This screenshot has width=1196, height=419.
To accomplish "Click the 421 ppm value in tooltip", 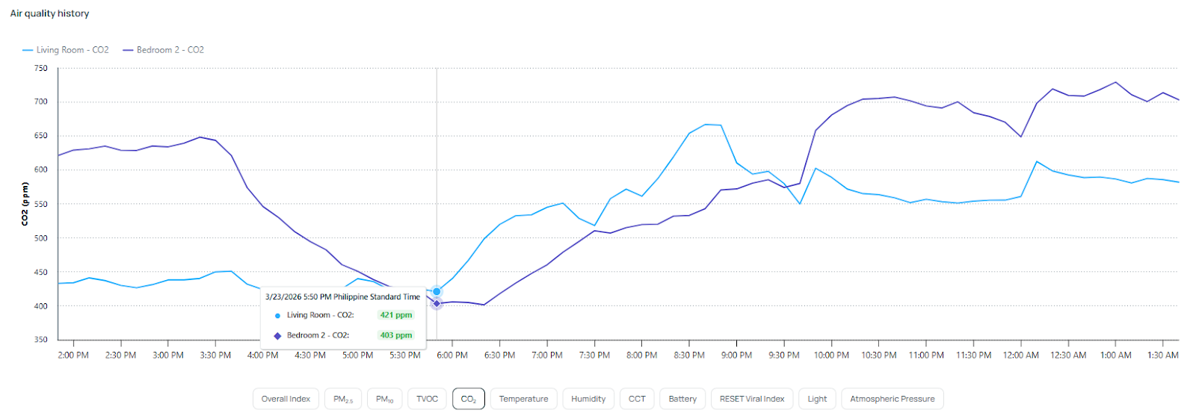I will 395,315.
